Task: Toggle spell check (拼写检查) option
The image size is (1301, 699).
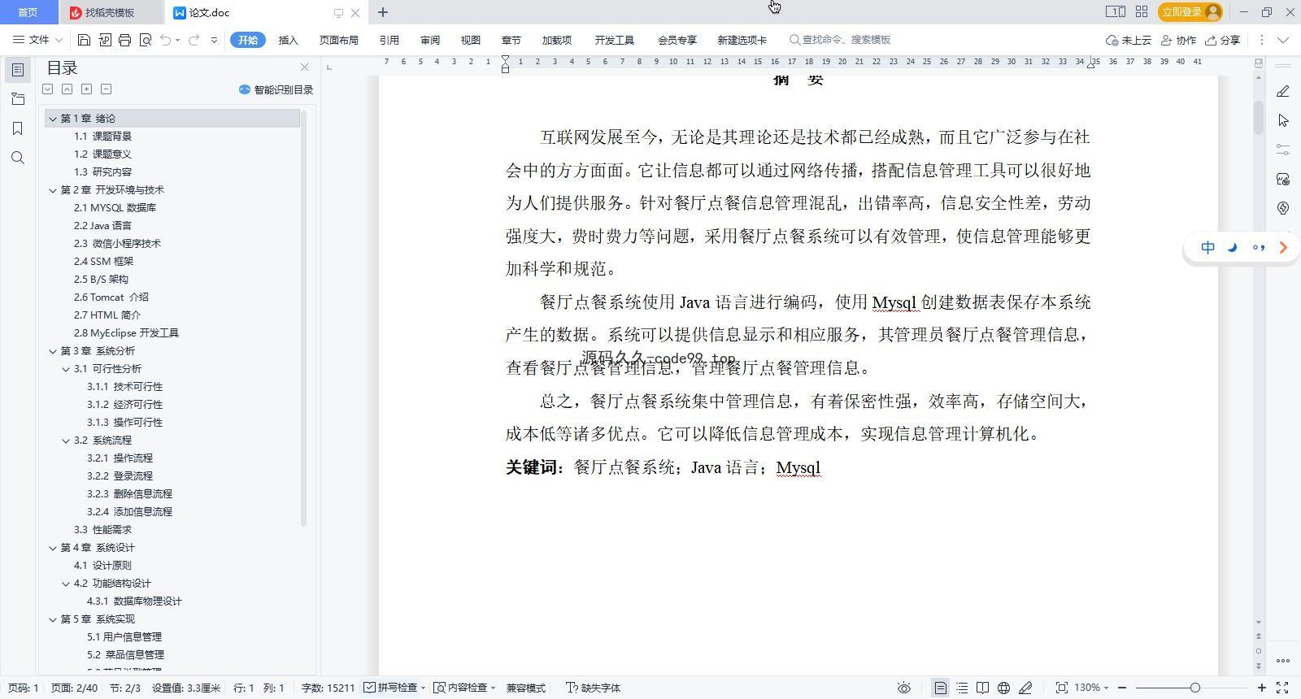Action: pyautogui.click(x=391, y=688)
